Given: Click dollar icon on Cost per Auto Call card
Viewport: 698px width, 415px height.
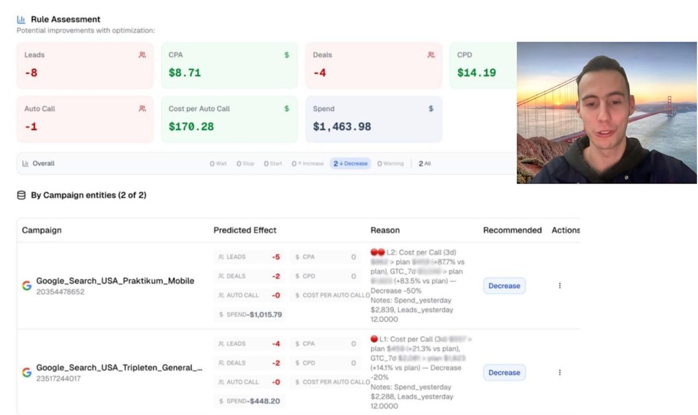Looking at the screenshot, I should pyautogui.click(x=287, y=108).
